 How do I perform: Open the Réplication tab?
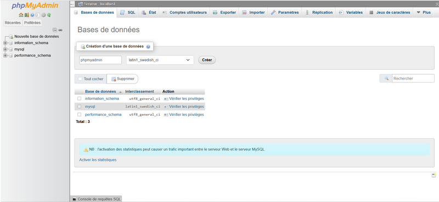click(x=319, y=12)
